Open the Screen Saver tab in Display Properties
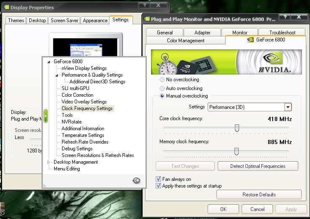 [x=64, y=21]
